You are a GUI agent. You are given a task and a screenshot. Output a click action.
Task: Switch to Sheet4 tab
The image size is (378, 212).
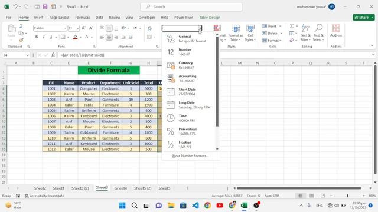click(x=120, y=188)
